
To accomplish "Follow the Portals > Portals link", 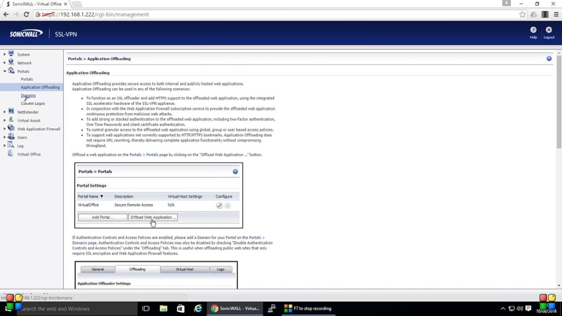I will click(144, 154).
